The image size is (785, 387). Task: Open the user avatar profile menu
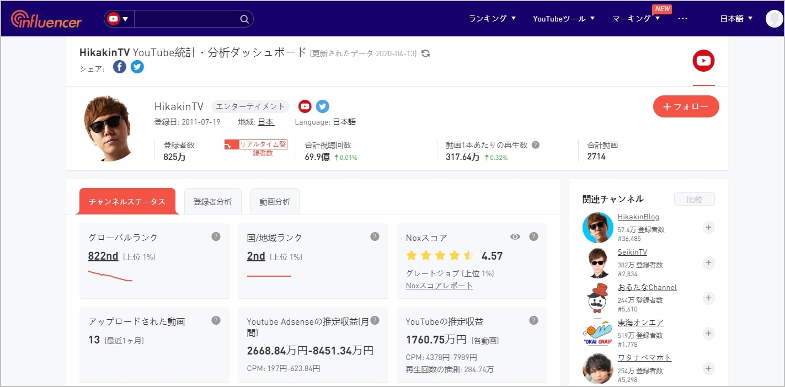[x=774, y=19]
